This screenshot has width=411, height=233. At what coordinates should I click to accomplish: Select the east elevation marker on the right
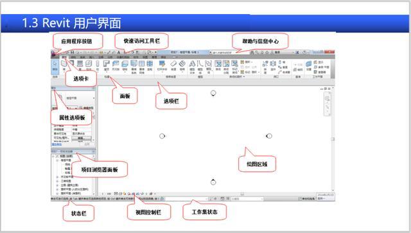269,136
